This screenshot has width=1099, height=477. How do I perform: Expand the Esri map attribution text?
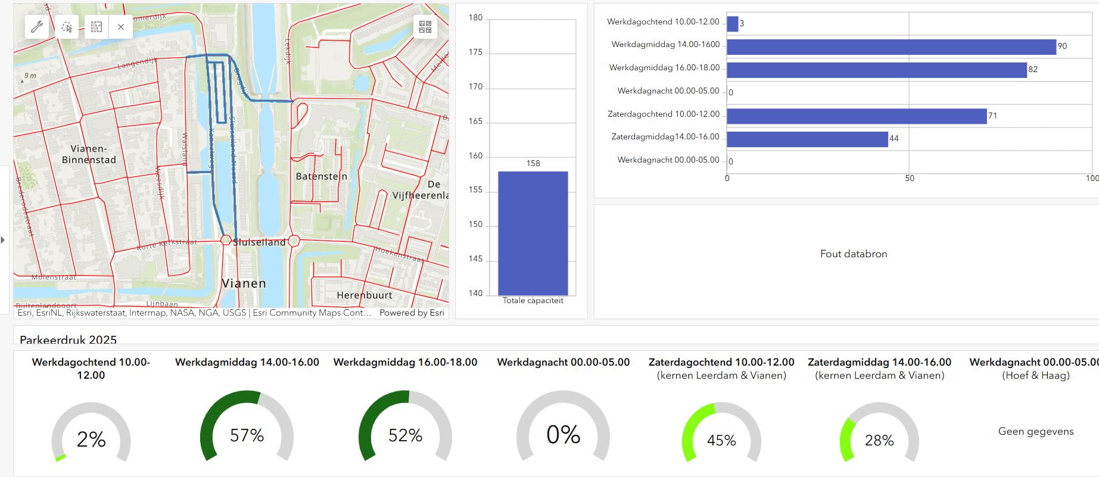(x=194, y=313)
